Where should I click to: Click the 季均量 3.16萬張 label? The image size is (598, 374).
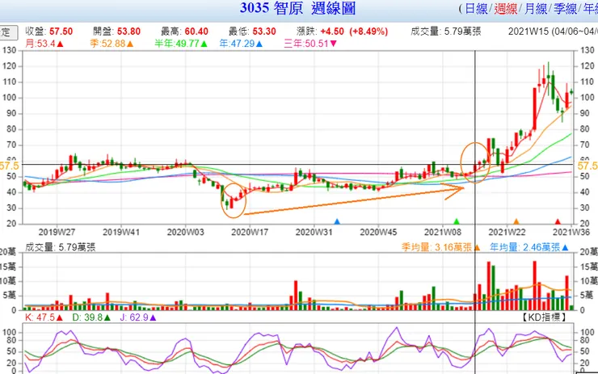point(440,247)
